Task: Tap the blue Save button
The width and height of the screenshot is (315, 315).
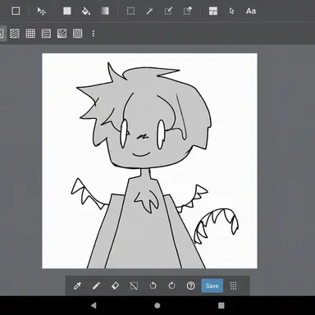Action: click(212, 286)
